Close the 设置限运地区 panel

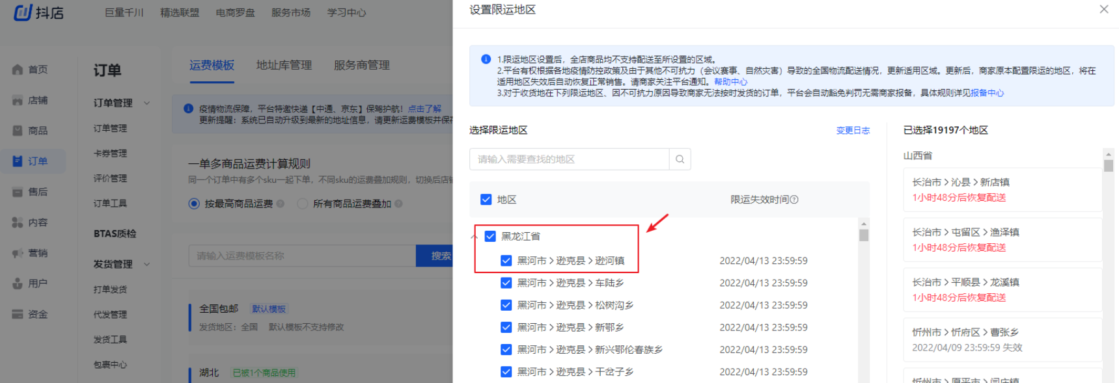point(1104,9)
